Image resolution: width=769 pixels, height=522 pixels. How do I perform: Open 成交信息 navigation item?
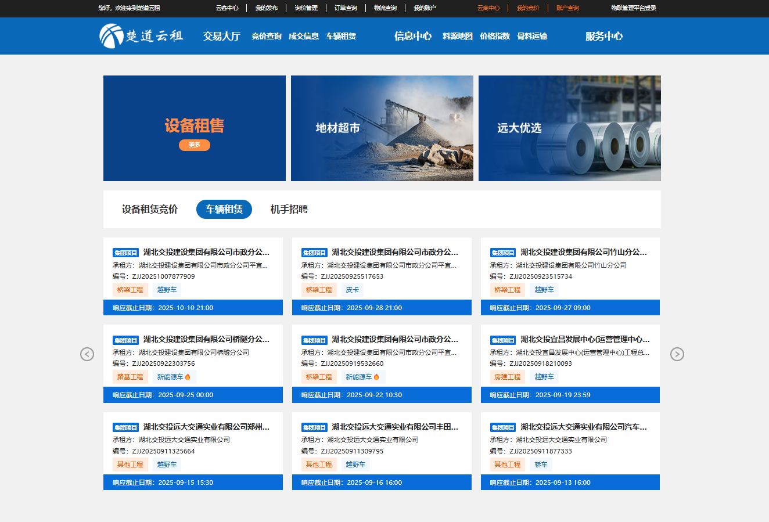point(304,36)
